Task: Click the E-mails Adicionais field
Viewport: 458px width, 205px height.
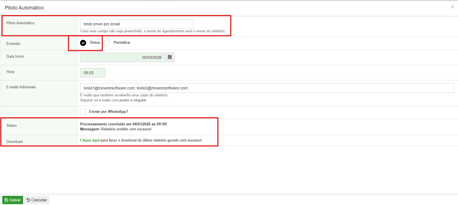Action: point(267,88)
